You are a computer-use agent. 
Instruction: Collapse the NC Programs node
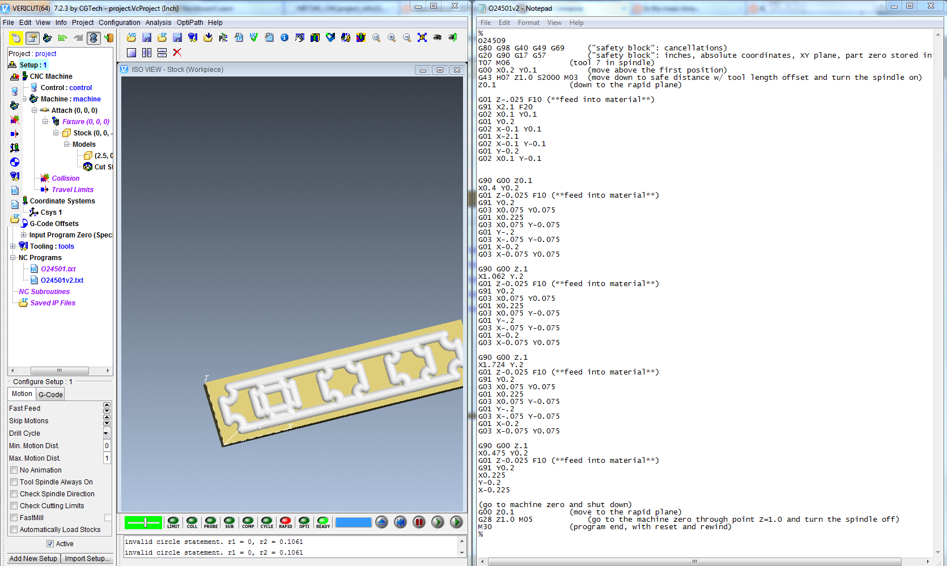(x=13, y=258)
